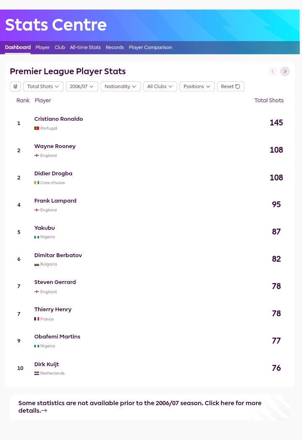Go to previous stats page arrow
302x440 pixels.
point(273,71)
